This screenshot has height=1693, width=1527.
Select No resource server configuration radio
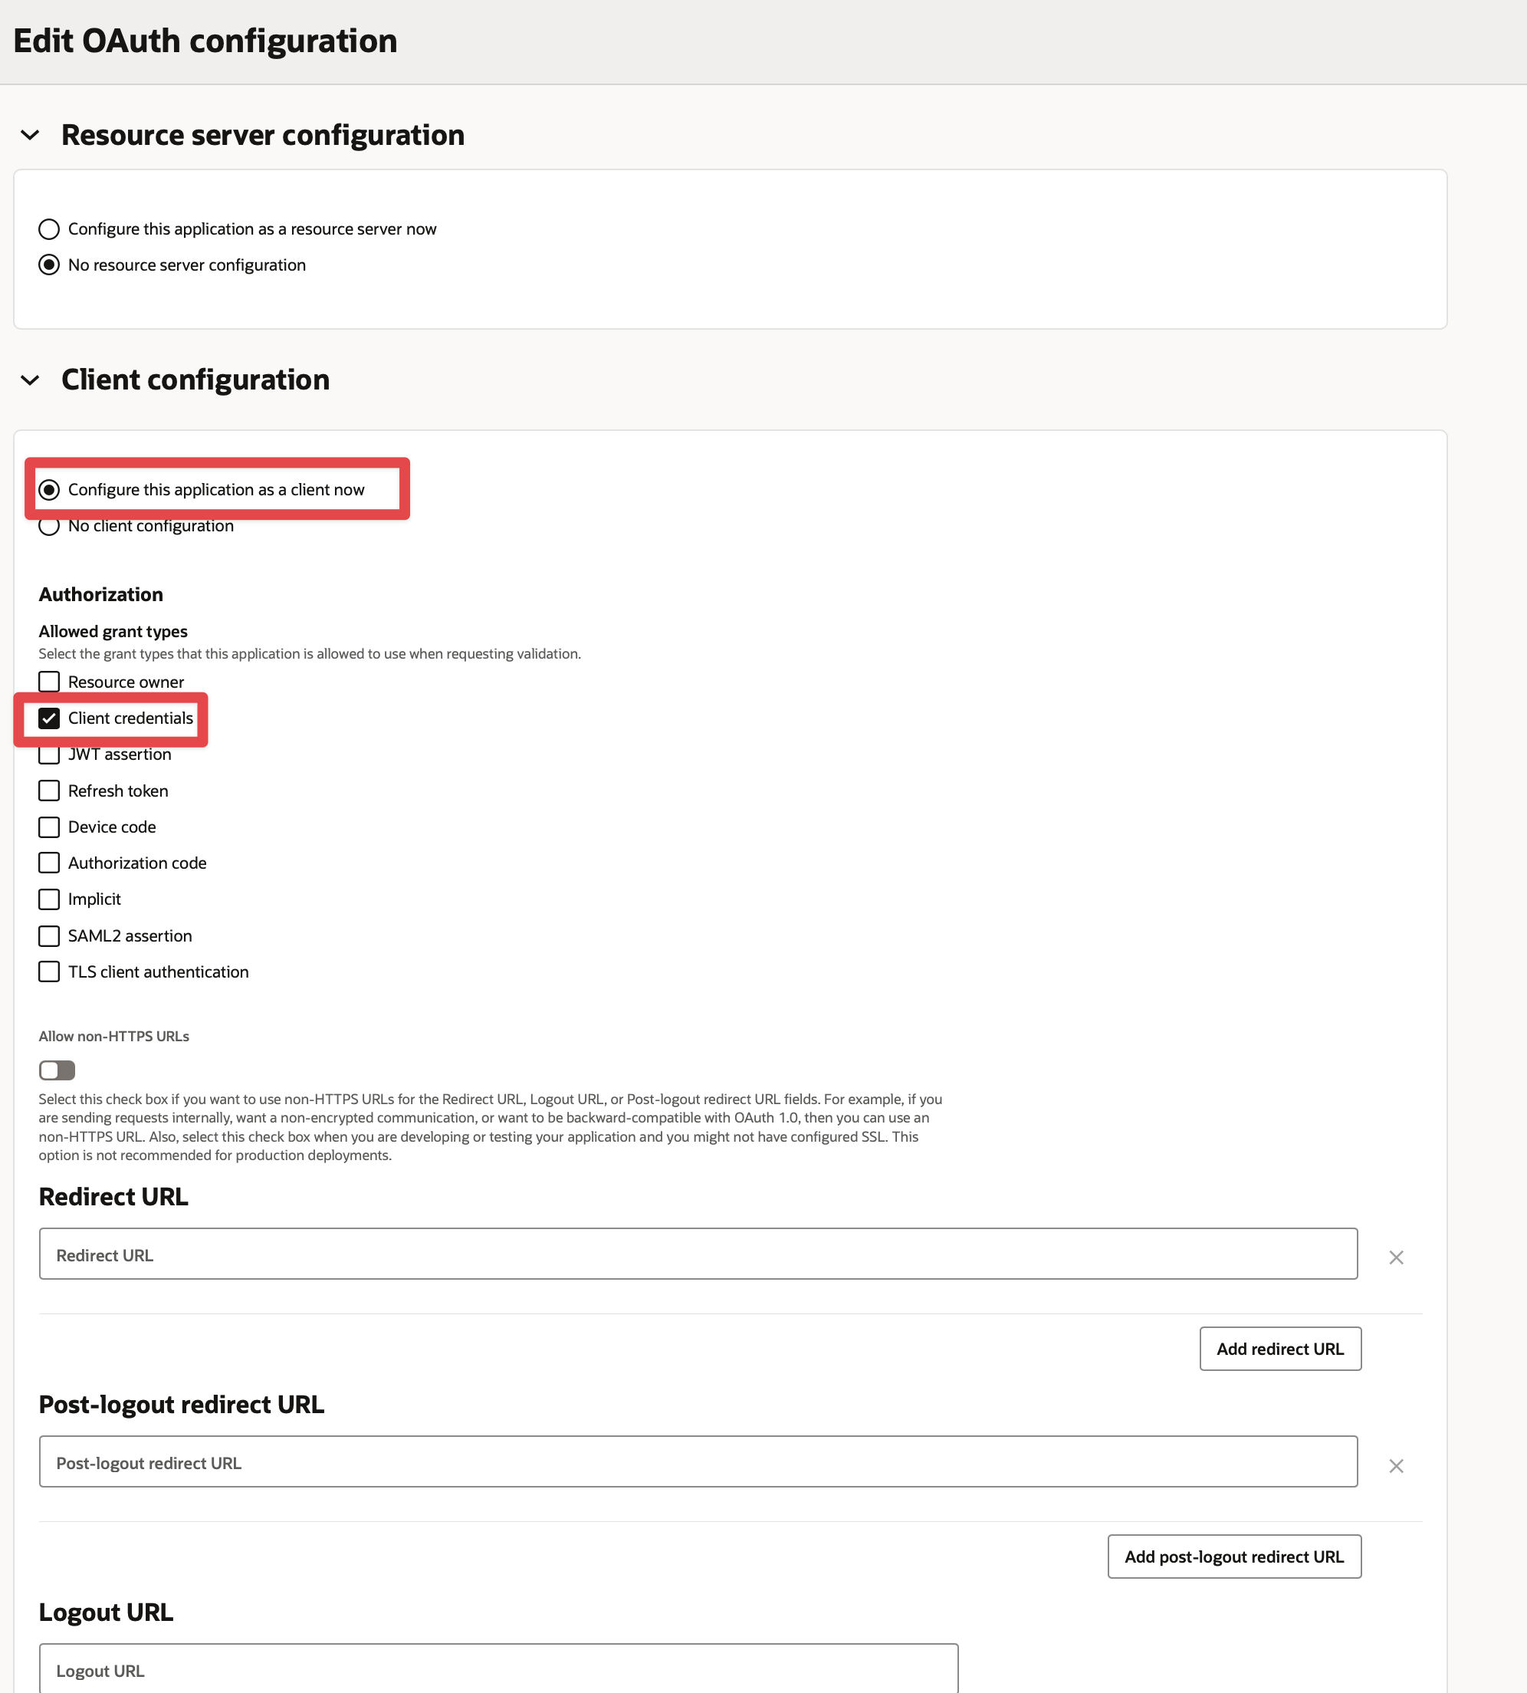(50, 265)
